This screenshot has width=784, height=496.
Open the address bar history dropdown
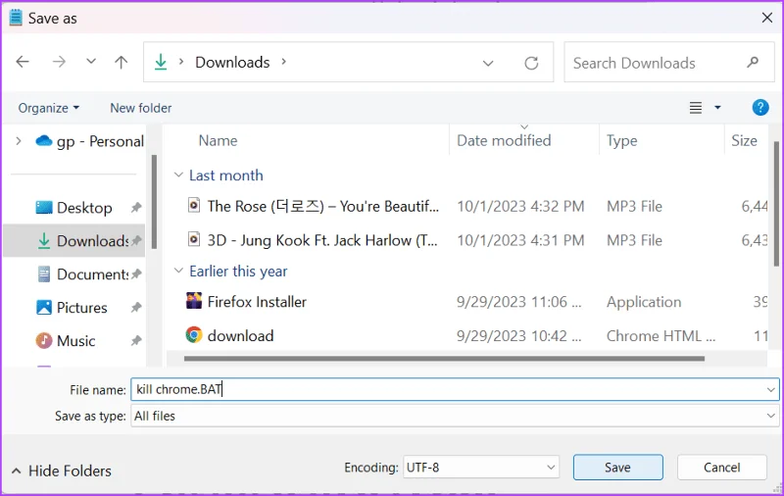pos(488,63)
